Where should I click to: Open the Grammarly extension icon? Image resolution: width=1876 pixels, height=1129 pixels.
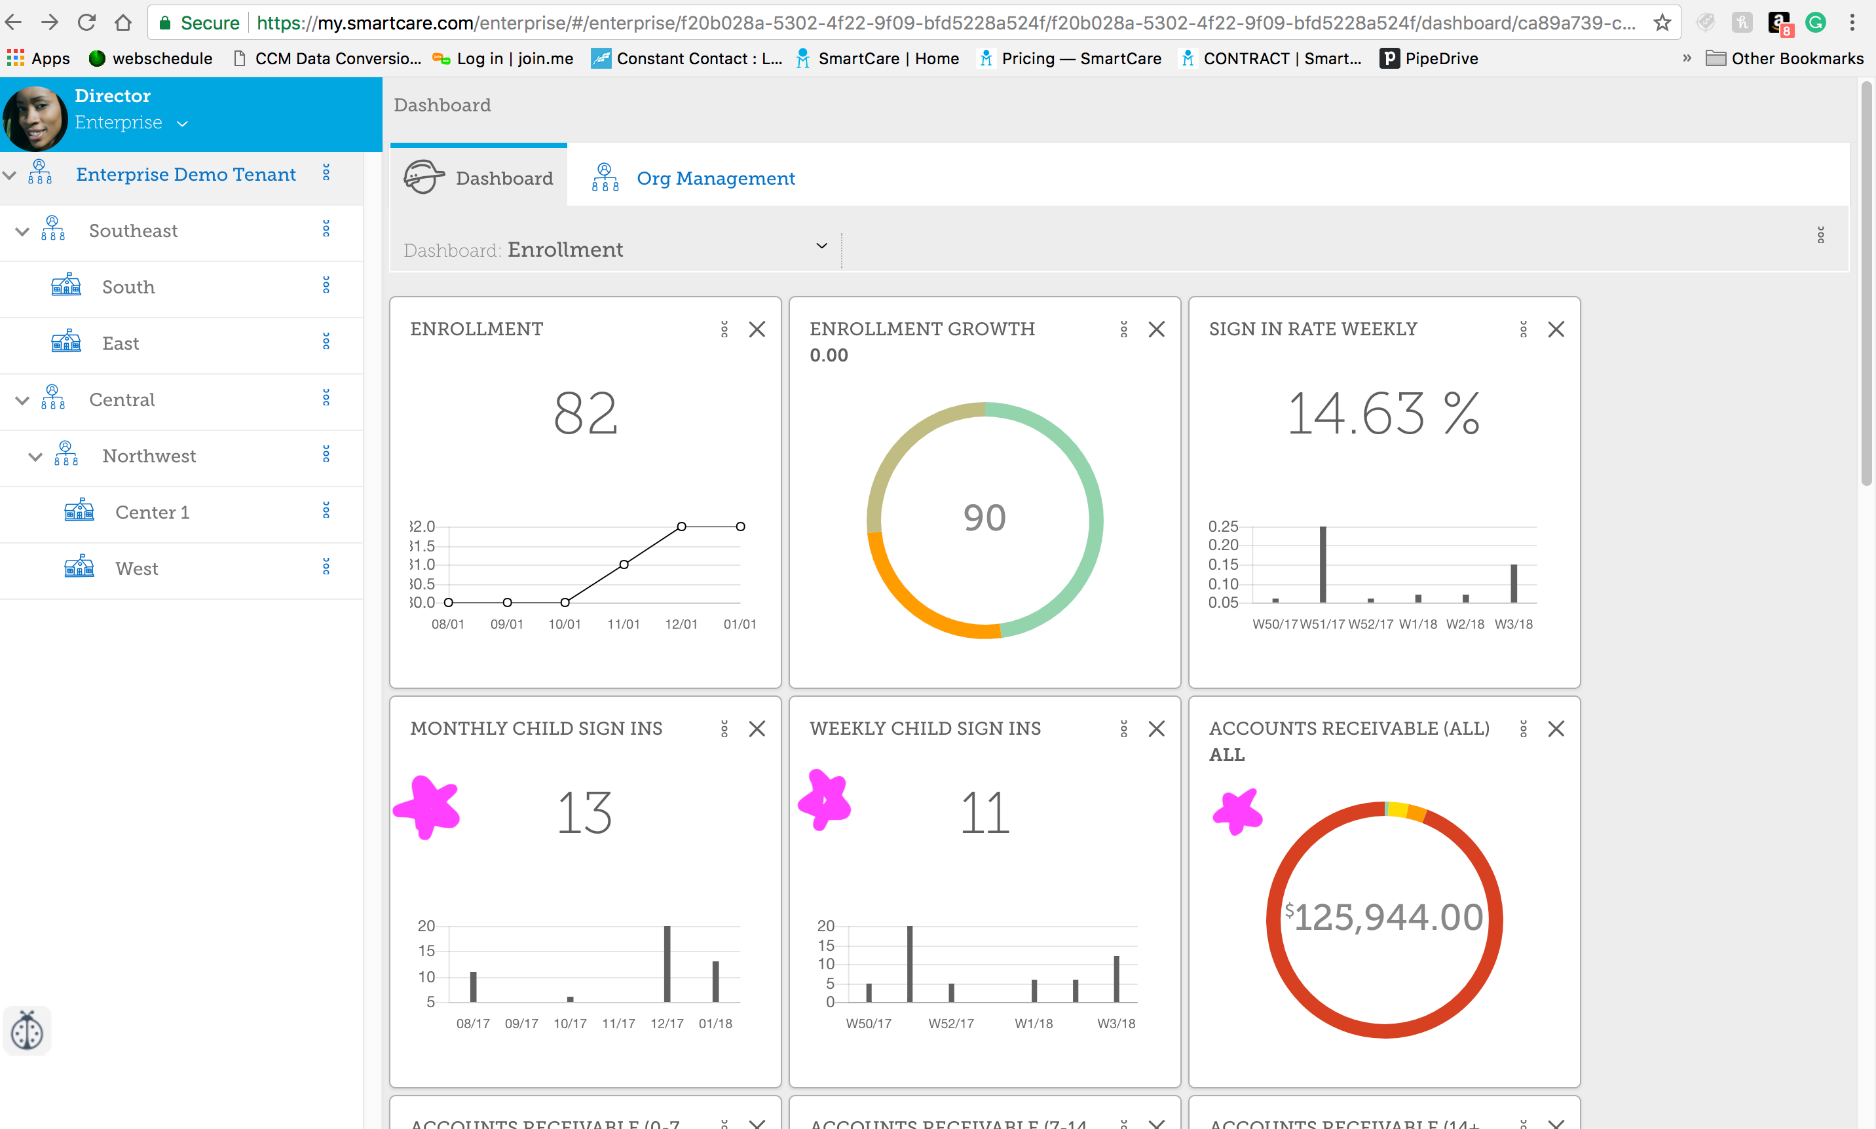1816,23
